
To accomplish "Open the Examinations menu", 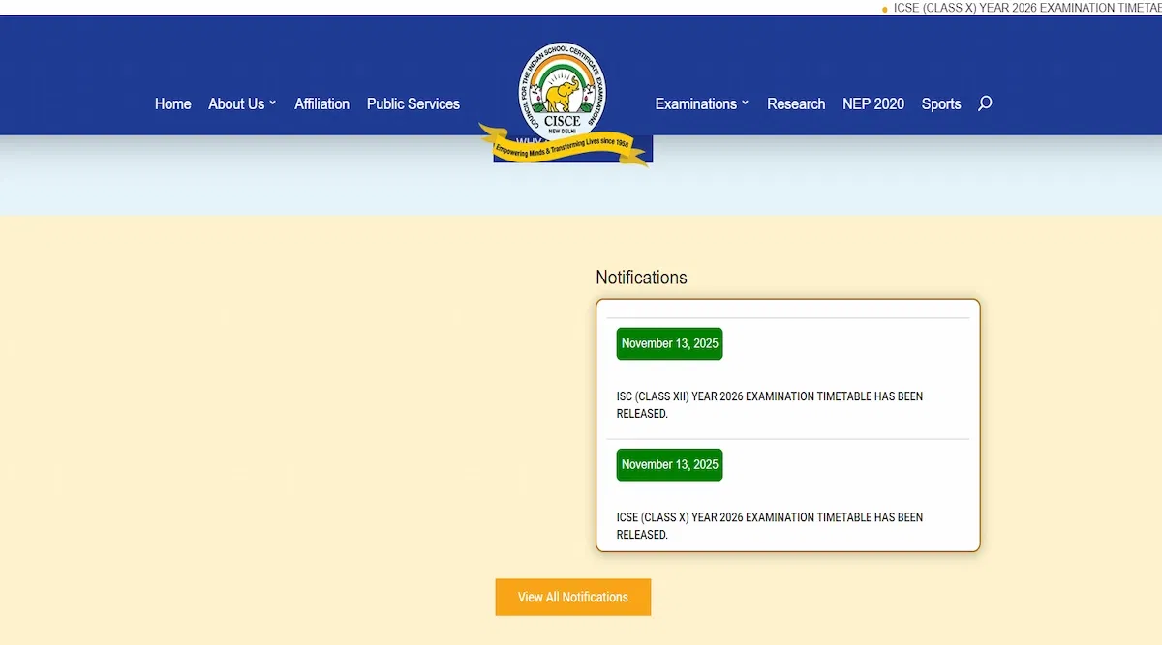I will coord(695,103).
